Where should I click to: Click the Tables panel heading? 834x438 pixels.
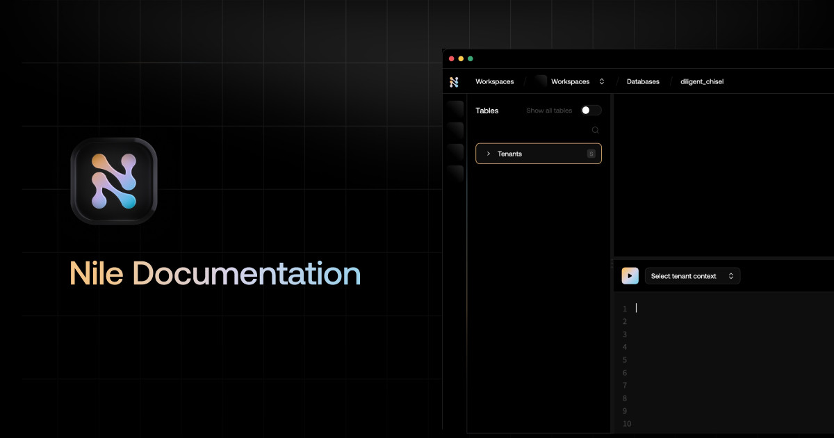(487, 111)
